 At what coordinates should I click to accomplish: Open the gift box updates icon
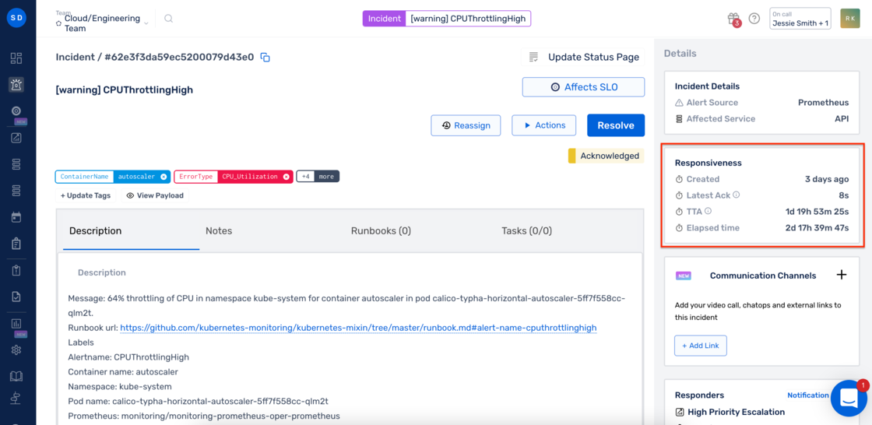tap(733, 19)
